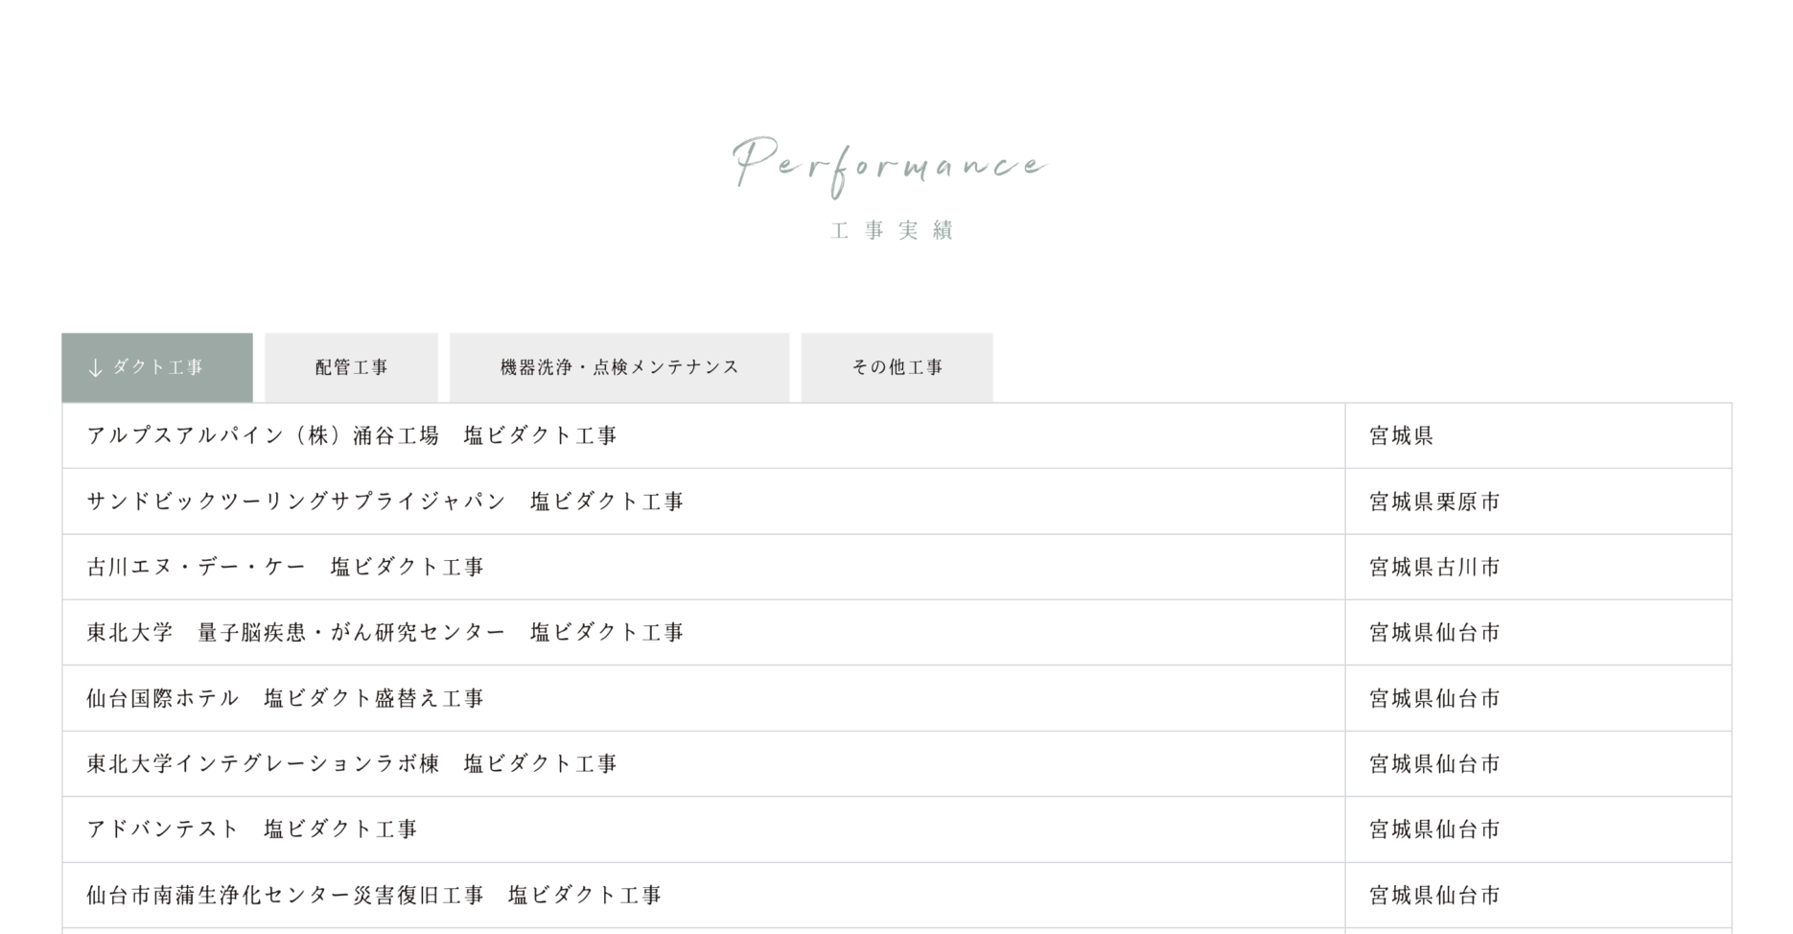Click 宮城県仙台市 cell beside アドバンテスト
The width and height of the screenshot is (1793, 934).
1434,829
